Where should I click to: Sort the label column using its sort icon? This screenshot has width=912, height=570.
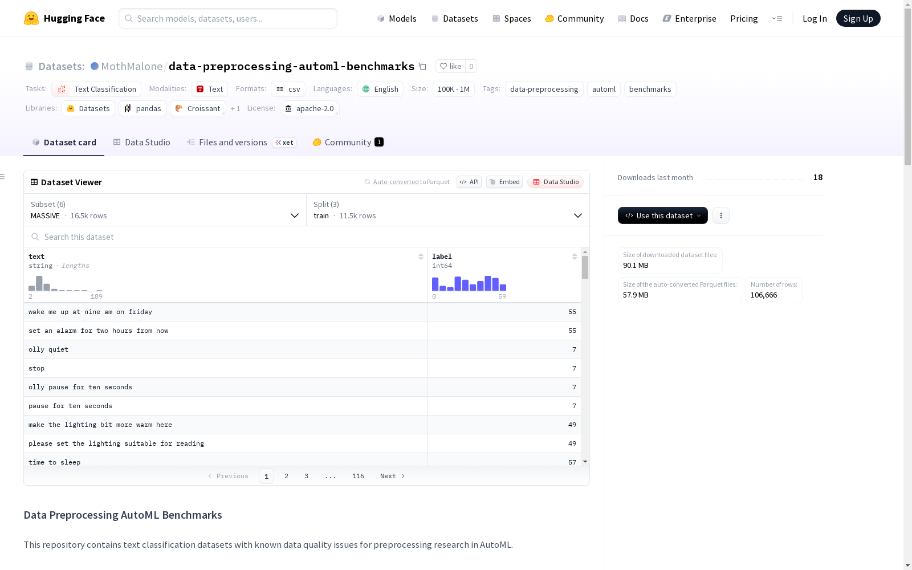575,256
